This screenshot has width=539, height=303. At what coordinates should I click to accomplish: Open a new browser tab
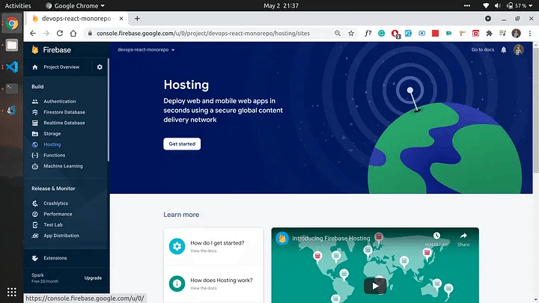pyautogui.click(x=137, y=19)
